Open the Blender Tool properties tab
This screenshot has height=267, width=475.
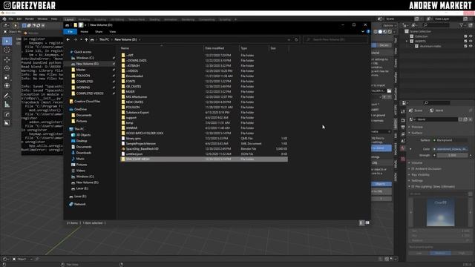tap(403, 112)
